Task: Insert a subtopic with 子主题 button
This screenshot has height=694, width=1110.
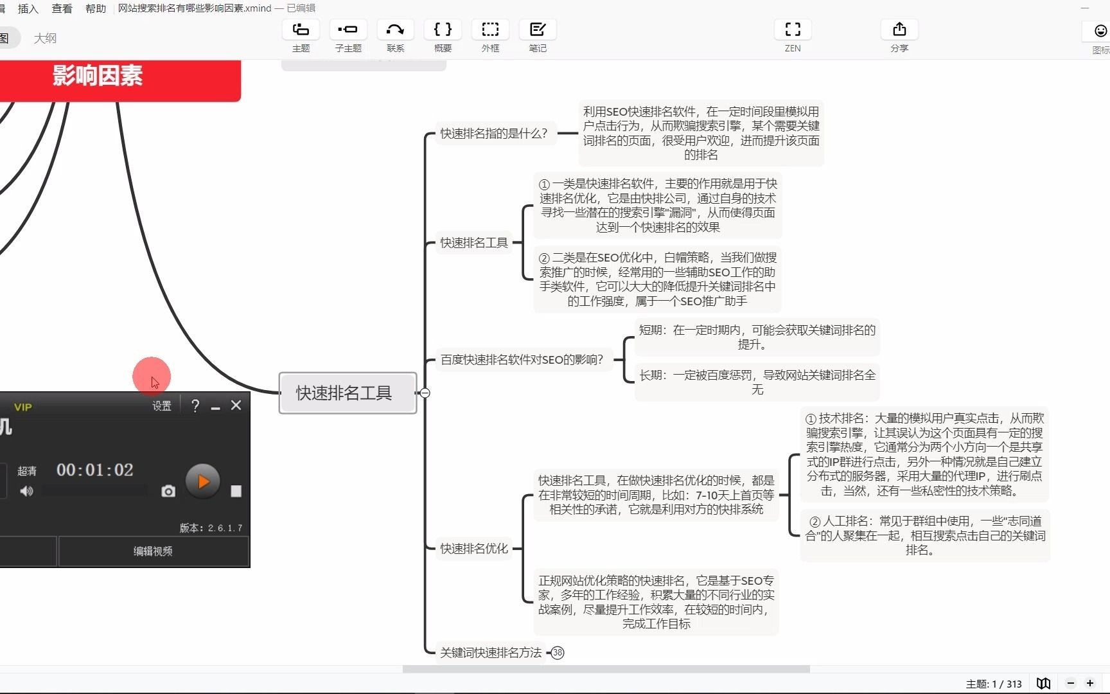Action: (x=348, y=36)
